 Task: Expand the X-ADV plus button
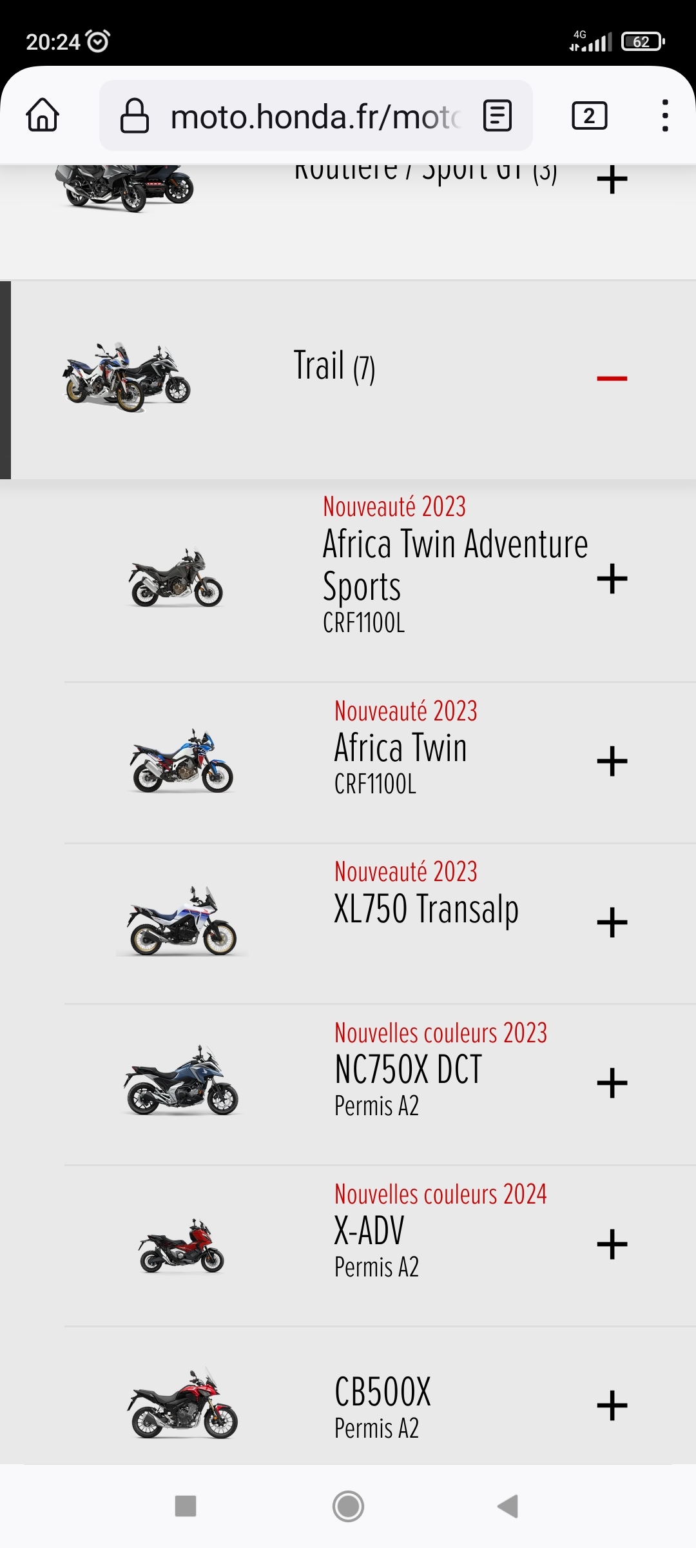pos(612,1244)
